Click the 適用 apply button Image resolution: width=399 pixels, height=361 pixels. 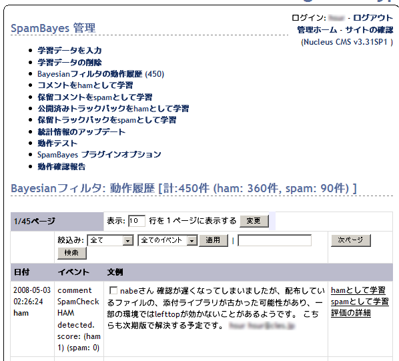coord(214,240)
